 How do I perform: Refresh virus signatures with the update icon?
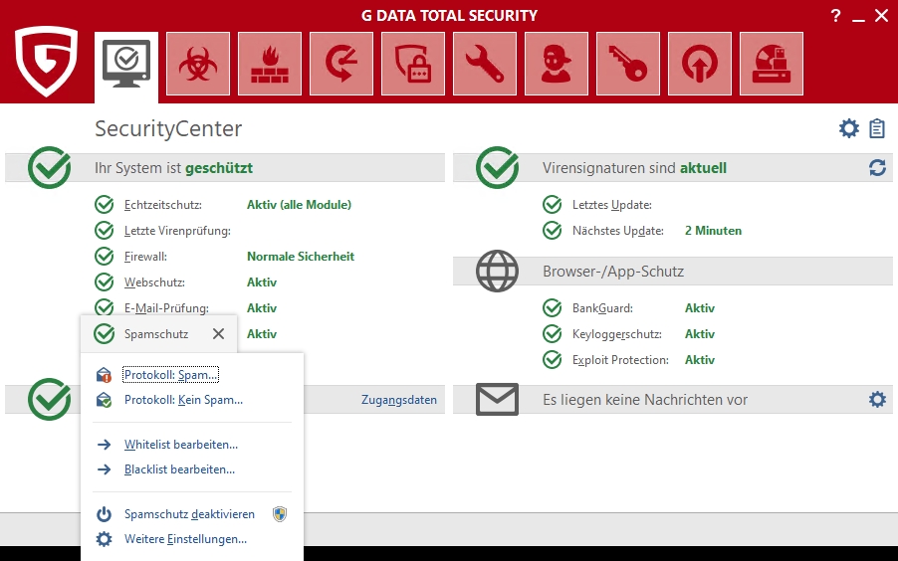877,168
